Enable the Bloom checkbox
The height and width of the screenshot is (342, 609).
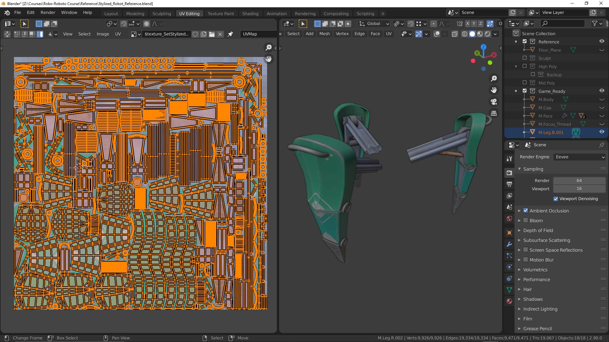click(x=526, y=220)
